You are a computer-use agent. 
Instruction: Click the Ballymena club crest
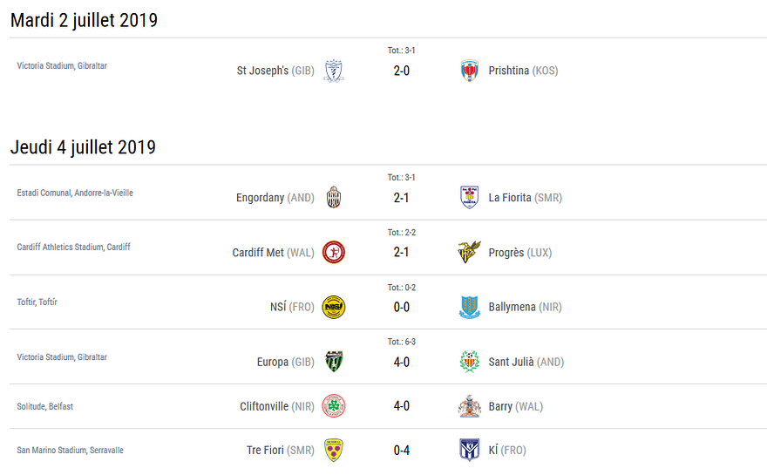pos(470,308)
